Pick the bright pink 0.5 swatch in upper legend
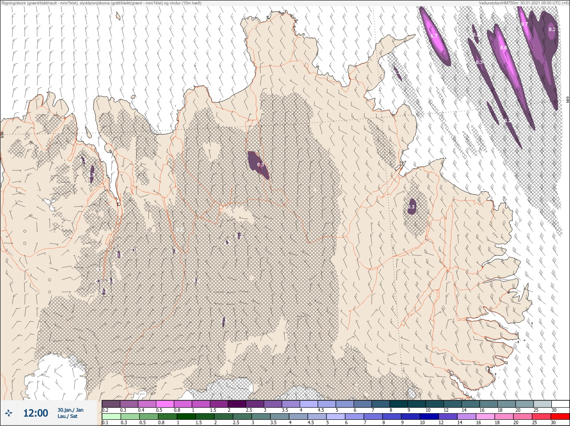Image resolution: width=570 pixels, height=426 pixels. [x=165, y=404]
